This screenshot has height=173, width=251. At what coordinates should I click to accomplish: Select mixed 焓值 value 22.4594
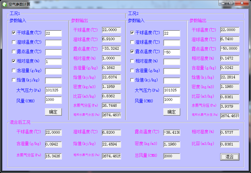click(x=111, y=144)
